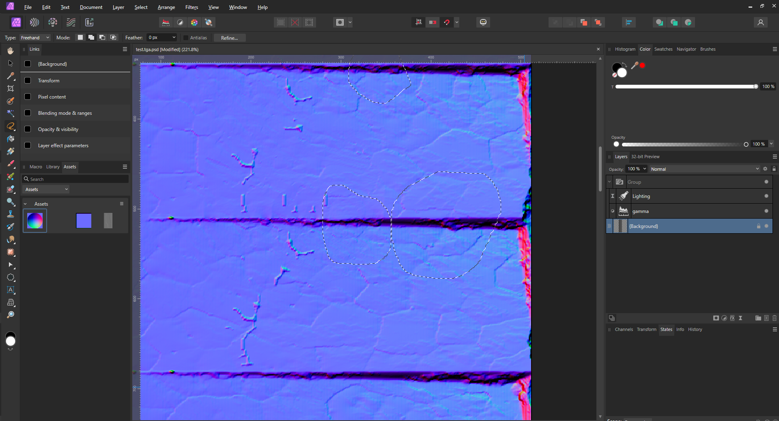Select the rainbow gradient asset thumbnail
779x421 pixels.
pos(35,221)
